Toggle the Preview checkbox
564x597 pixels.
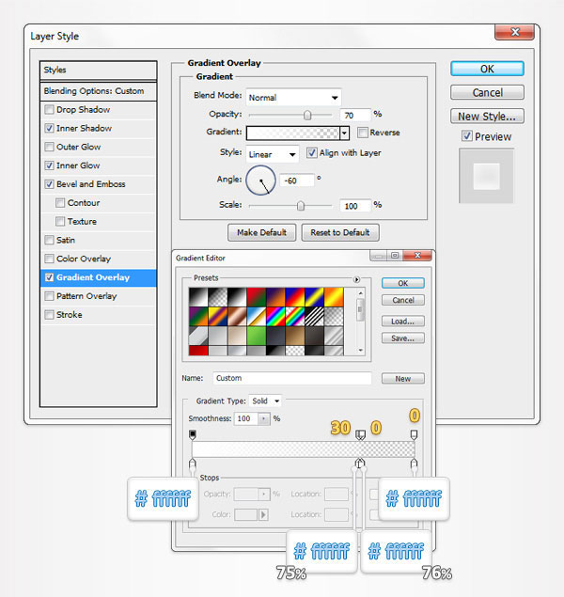coord(467,136)
